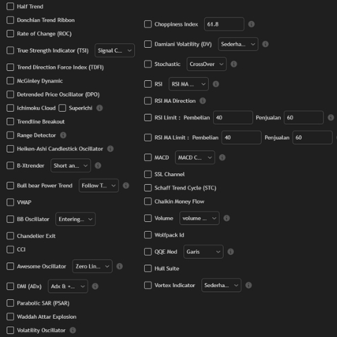337x337 pixels.
Task: Show Range Detector info icon
Action: 63,135
